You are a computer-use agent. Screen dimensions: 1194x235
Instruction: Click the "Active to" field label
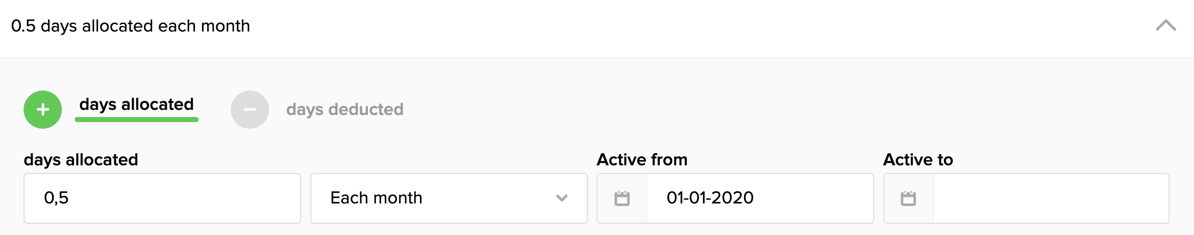click(x=918, y=160)
